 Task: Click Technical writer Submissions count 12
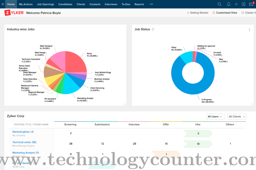(x=102, y=144)
